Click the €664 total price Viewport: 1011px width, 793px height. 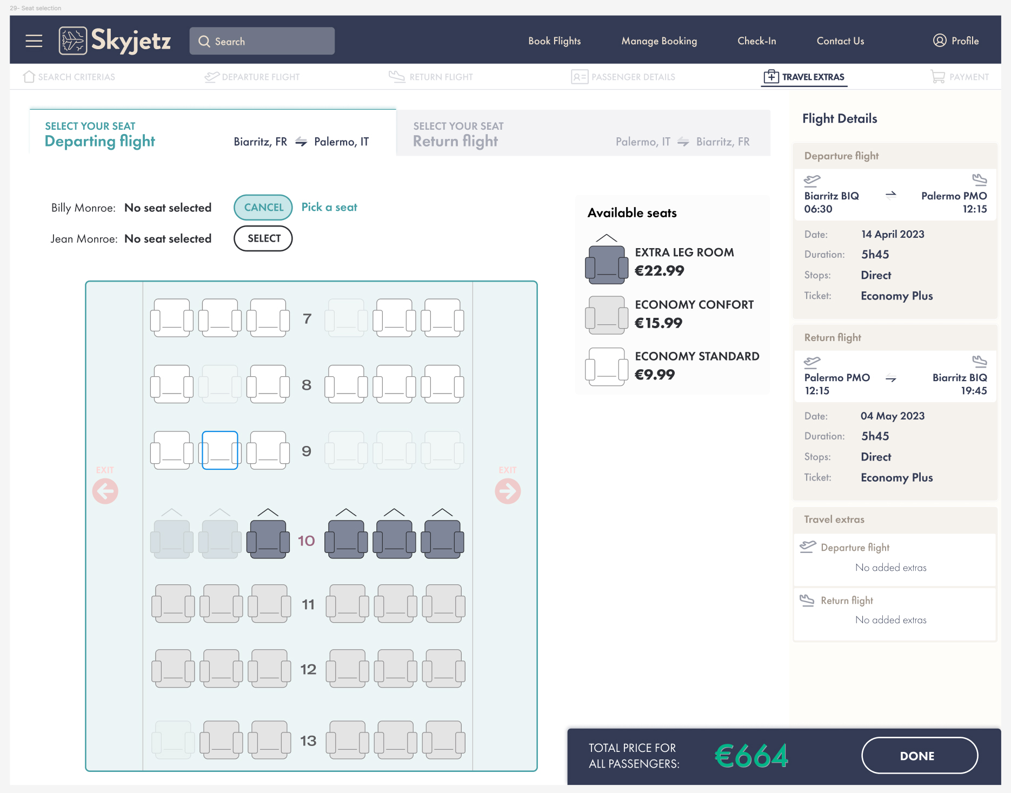(x=751, y=756)
